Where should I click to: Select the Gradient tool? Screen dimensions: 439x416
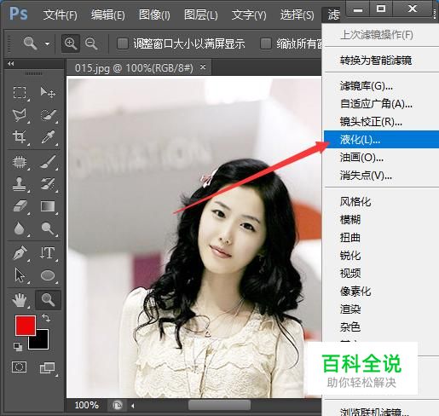pos(48,206)
